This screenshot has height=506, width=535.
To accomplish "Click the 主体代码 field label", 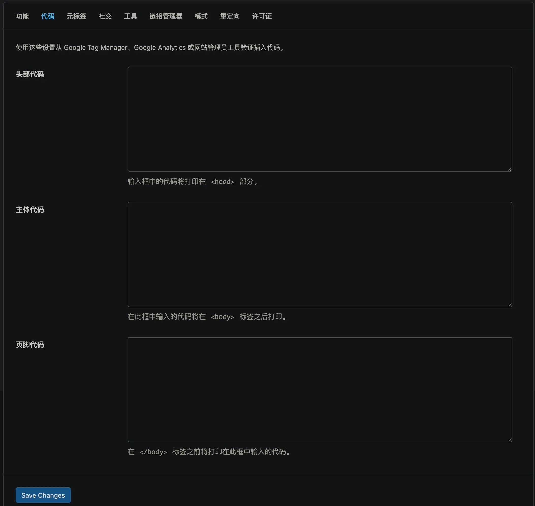I will 30,210.
